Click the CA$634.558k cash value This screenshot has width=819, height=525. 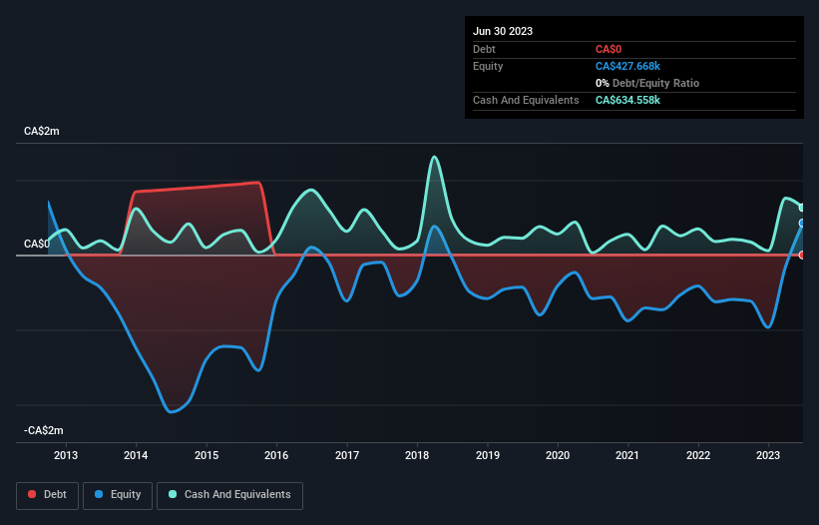[627, 100]
